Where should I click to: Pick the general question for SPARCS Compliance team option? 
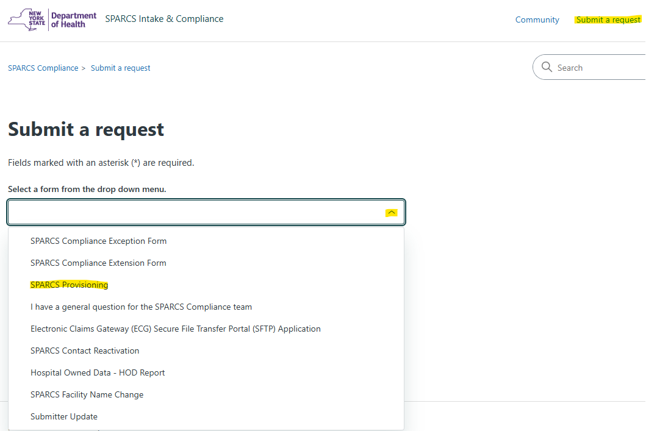206,307
